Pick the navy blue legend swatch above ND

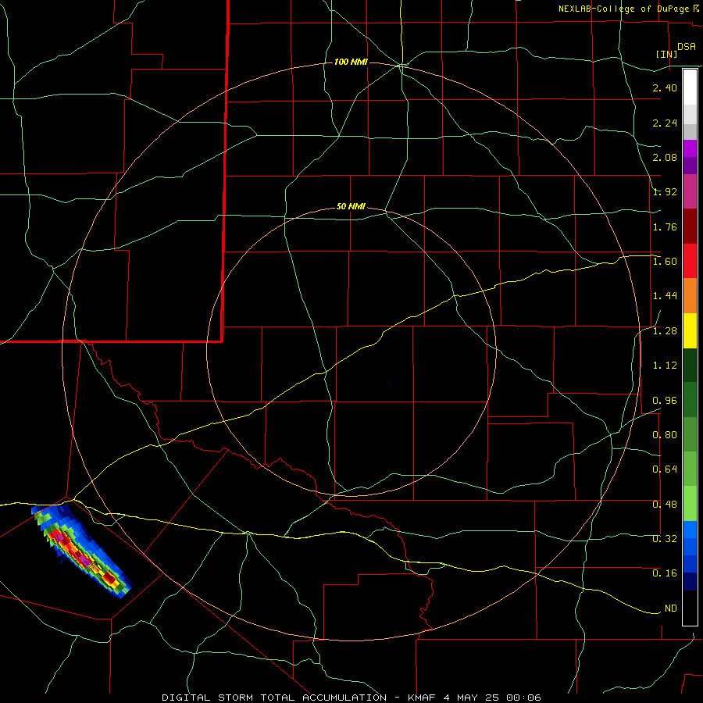pos(690,582)
